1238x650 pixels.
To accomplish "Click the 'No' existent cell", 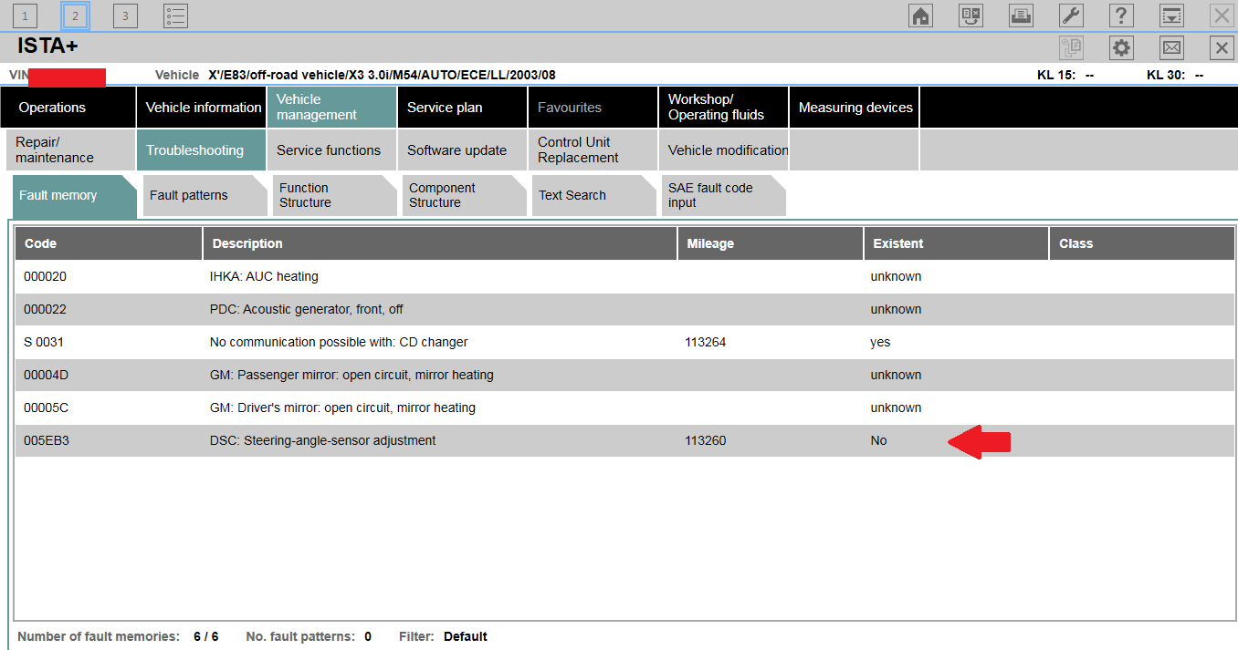I will pos(878,440).
